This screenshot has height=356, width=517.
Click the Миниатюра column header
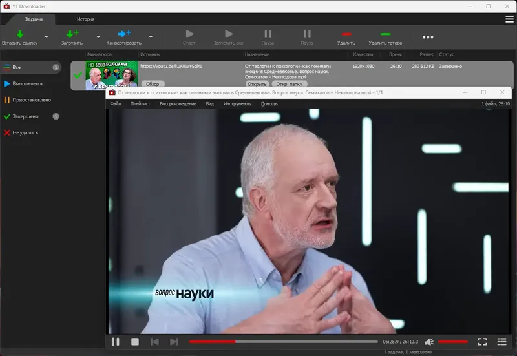click(100, 54)
